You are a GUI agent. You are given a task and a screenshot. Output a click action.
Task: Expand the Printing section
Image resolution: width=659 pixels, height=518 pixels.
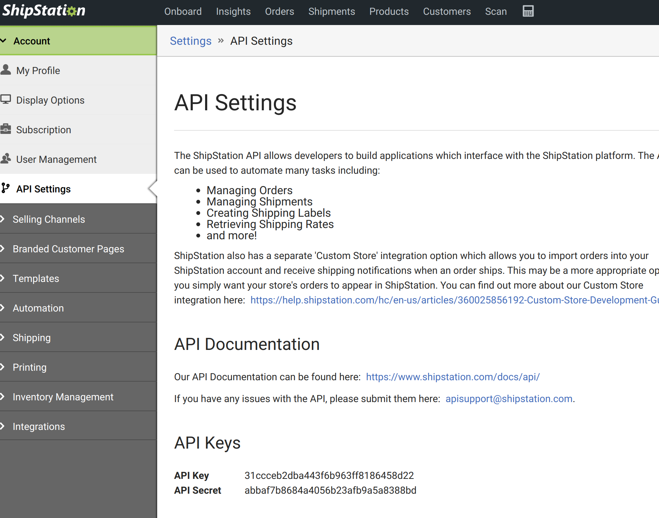(78, 367)
